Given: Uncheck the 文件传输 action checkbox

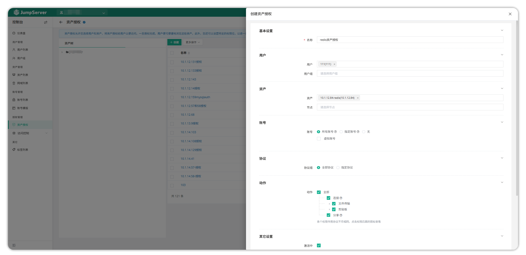Looking at the screenshot, I should [334, 204].
